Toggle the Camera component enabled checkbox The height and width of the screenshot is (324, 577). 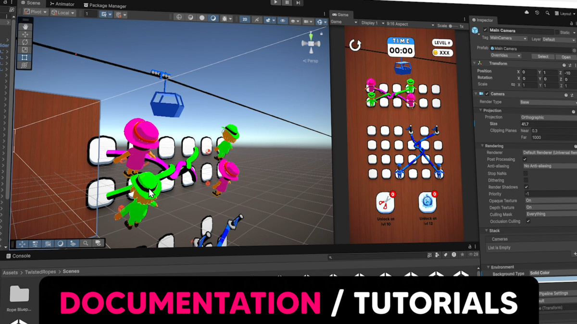coord(487,94)
